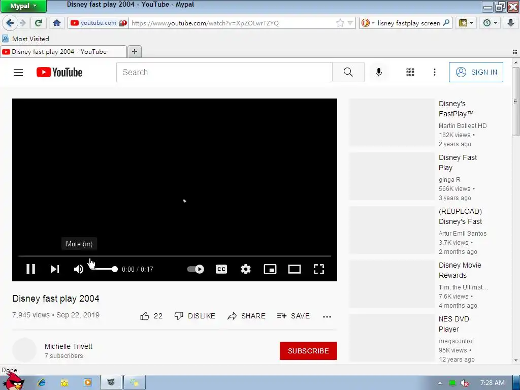Go back with browser back arrow
This screenshot has width=520, height=390.
[x=9, y=23]
